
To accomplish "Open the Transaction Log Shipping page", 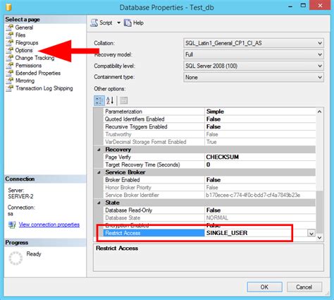I will click(44, 88).
